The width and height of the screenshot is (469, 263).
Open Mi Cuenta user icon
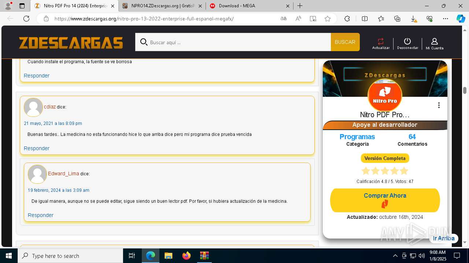[x=435, y=41]
